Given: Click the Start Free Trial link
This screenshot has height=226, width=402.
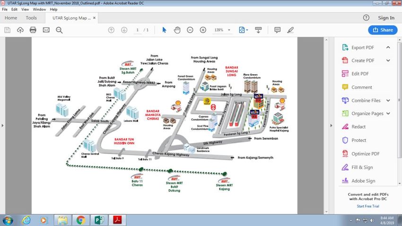Looking at the screenshot, I should click(x=368, y=206).
